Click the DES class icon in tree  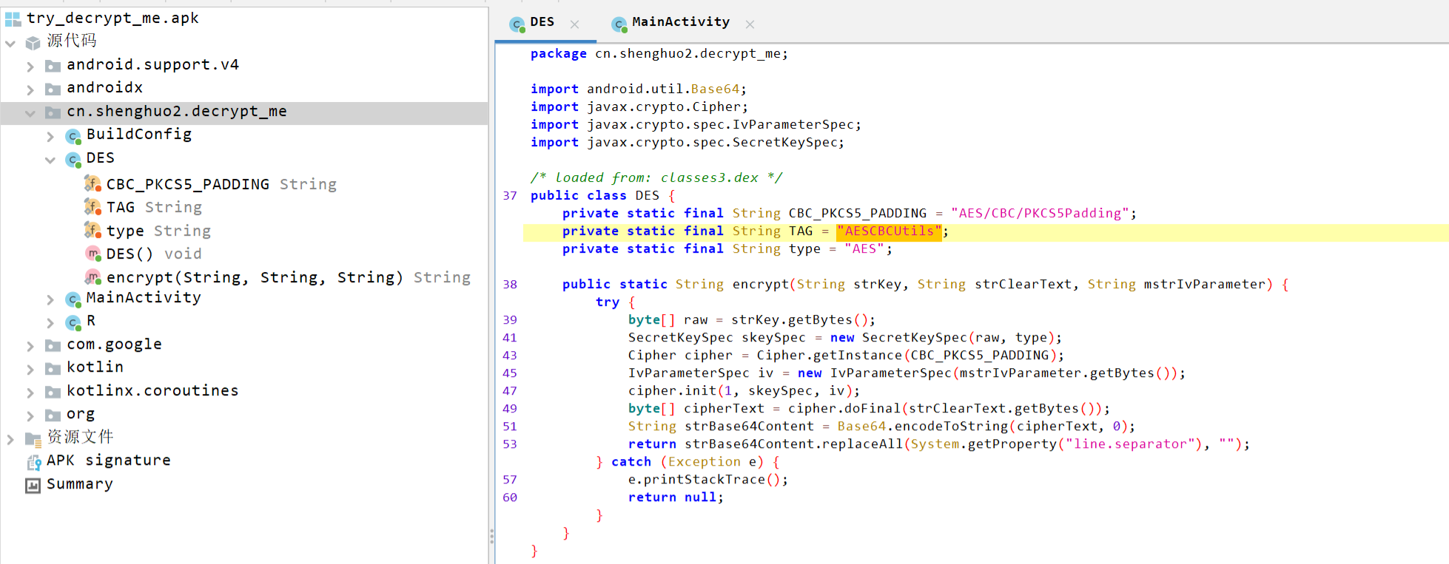click(x=73, y=160)
